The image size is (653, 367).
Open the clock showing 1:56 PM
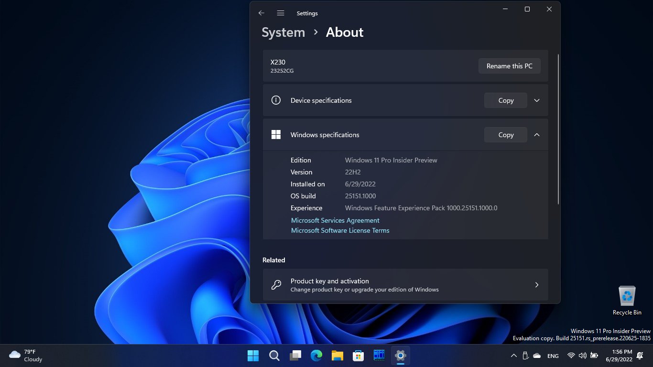pyautogui.click(x=619, y=356)
